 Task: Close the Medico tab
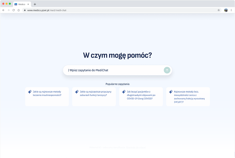pos(28,4)
